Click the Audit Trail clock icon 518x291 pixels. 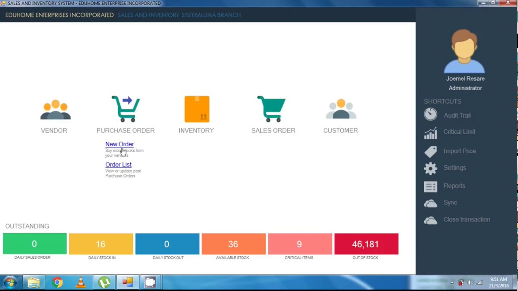click(431, 114)
